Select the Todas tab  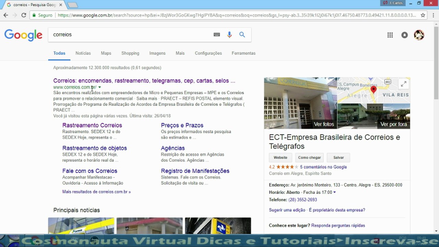[59, 53]
